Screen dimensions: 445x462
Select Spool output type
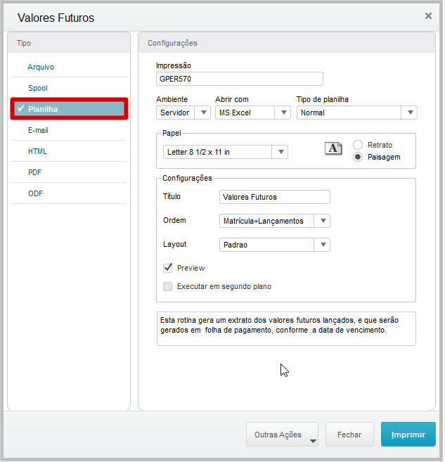click(69, 88)
